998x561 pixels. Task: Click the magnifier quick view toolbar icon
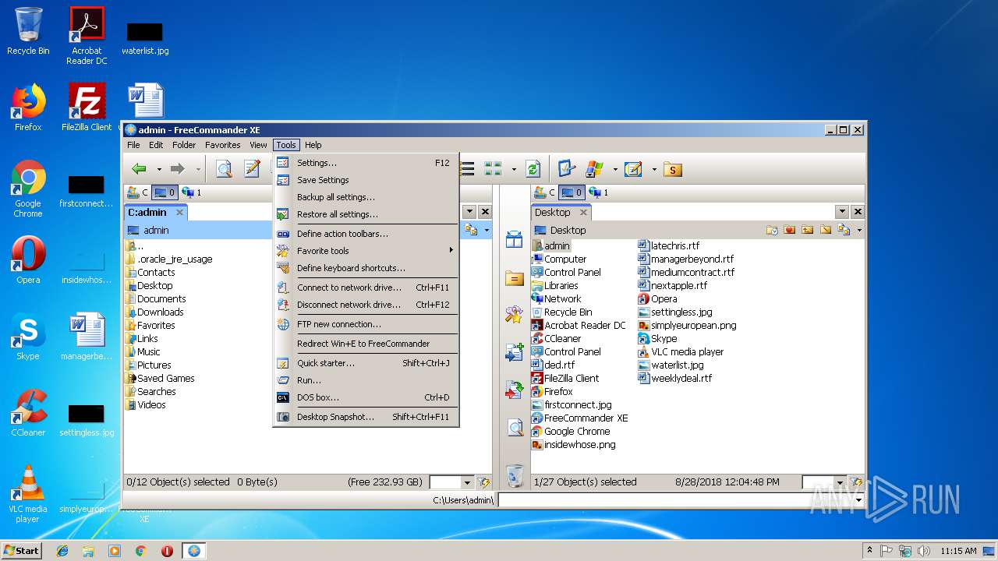click(224, 168)
